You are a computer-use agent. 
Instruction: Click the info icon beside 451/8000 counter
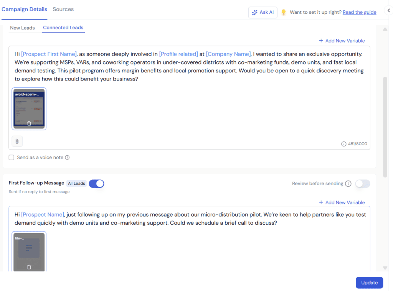pyautogui.click(x=343, y=144)
